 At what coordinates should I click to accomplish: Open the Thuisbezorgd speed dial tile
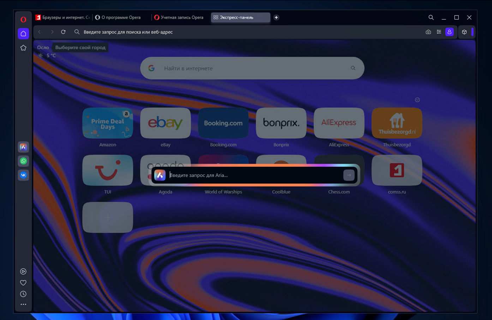click(397, 123)
